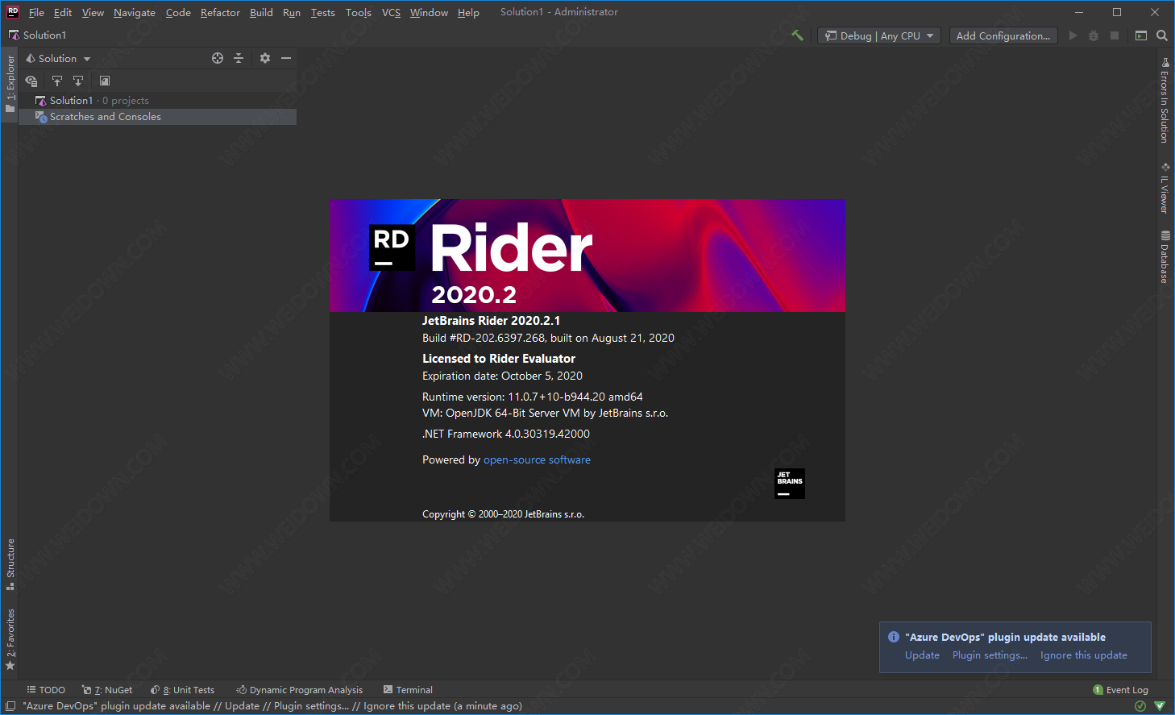Open the Debug | Any CPU configuration dropdown
The width and height of the screenshot is (1175, 715).
click(879, 35)
